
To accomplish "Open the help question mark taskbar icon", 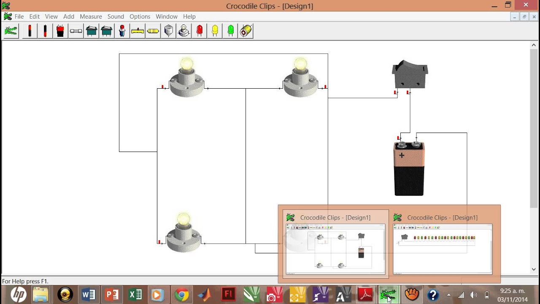I will point(433,294).
